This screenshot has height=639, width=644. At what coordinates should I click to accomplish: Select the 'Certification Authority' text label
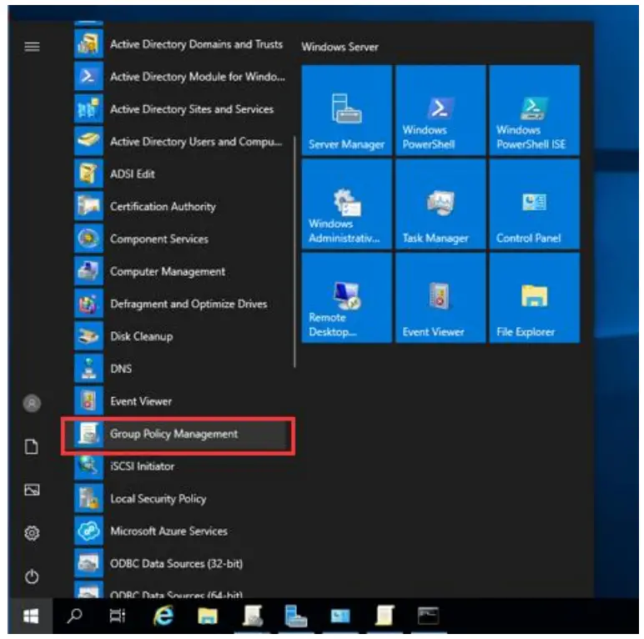point(163,206)
